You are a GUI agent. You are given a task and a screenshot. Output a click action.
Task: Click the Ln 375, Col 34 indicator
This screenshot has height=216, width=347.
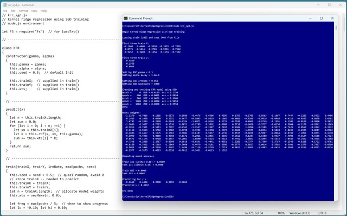click(x=254, y=213)
